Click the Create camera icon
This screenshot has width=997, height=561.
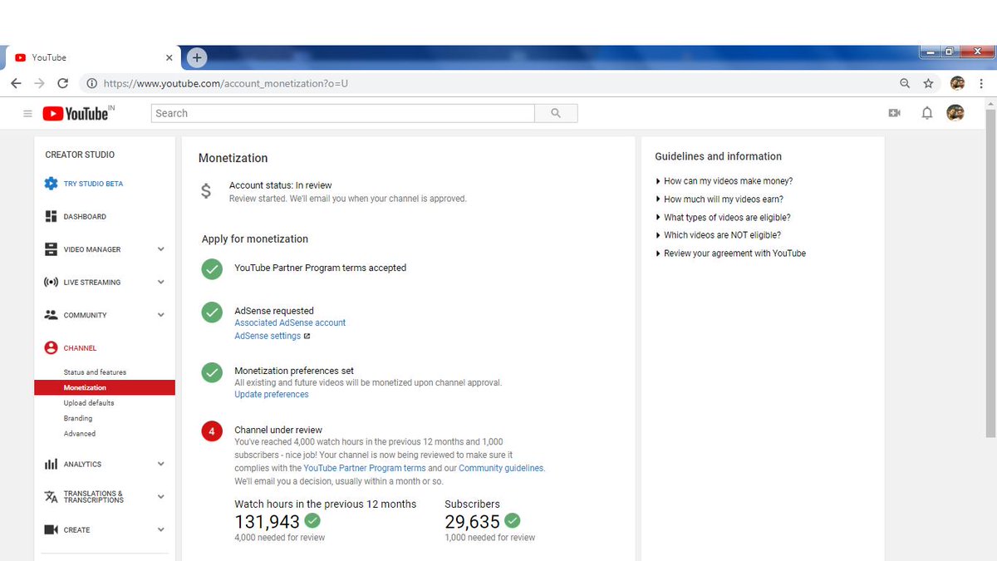pyautogui.click(x=51, y=529)
